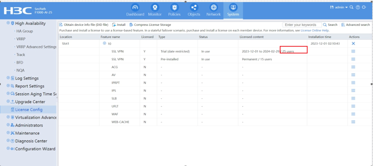Click the Enter your keywords search field

pyautogui.click(x=302, y=25)
